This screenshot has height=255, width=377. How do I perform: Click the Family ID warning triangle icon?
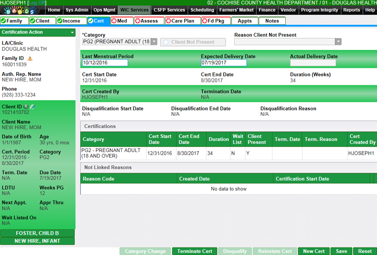click(30, 58)
